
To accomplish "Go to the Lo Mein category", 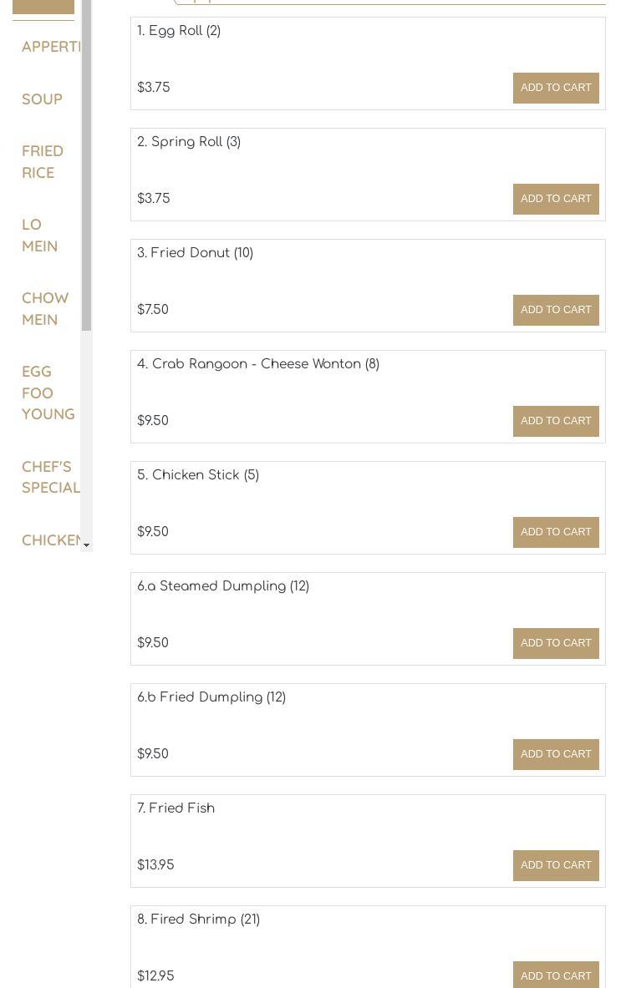I will [x=39, y=235].
